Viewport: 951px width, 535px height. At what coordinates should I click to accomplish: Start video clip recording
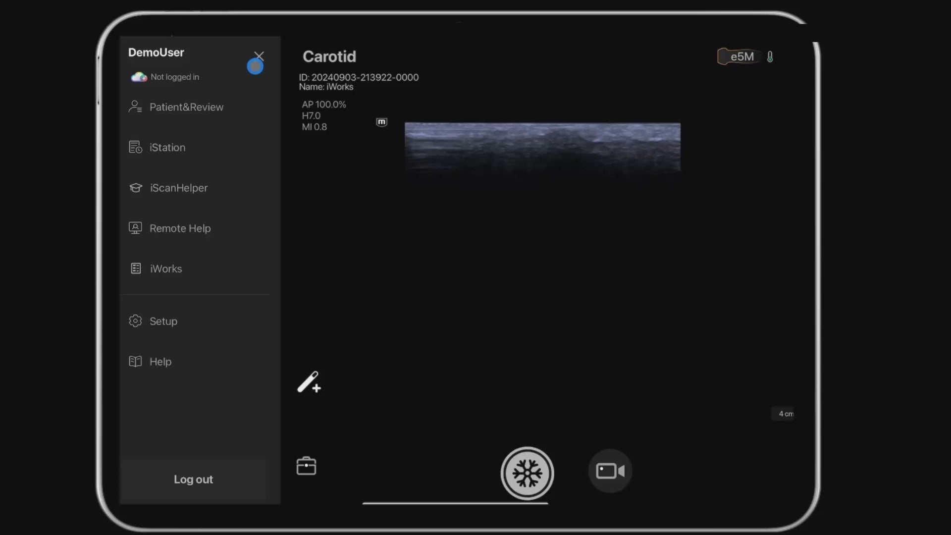tap(610, 471)
